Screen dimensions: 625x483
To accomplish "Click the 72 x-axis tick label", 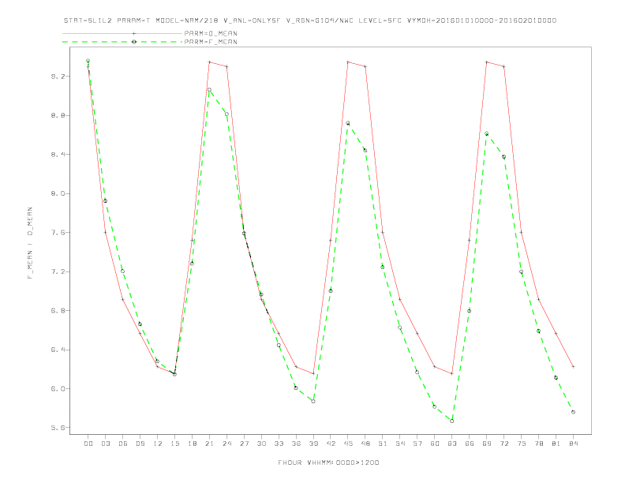I will pos(503,444).
